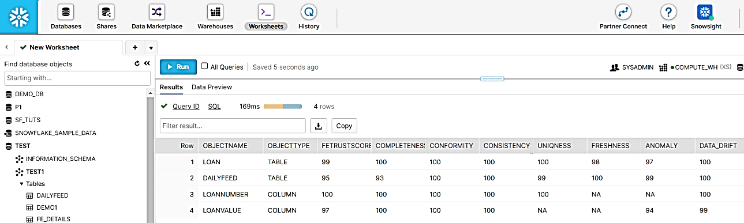The width and height of the screenshot is (744, 223).
Task: Sort by the CONFORMITY column header
Action: pyautogui.click(x=452, y=146)
